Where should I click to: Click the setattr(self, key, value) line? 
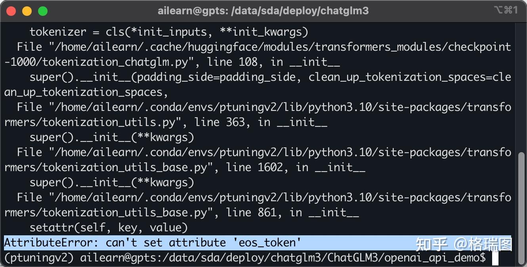[108, 228]
